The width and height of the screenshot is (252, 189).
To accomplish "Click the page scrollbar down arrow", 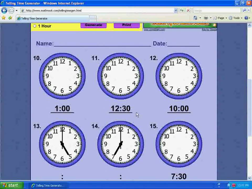I will pos(250,178).
